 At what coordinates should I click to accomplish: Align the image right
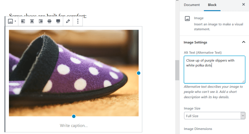click(x=41, y=21)
